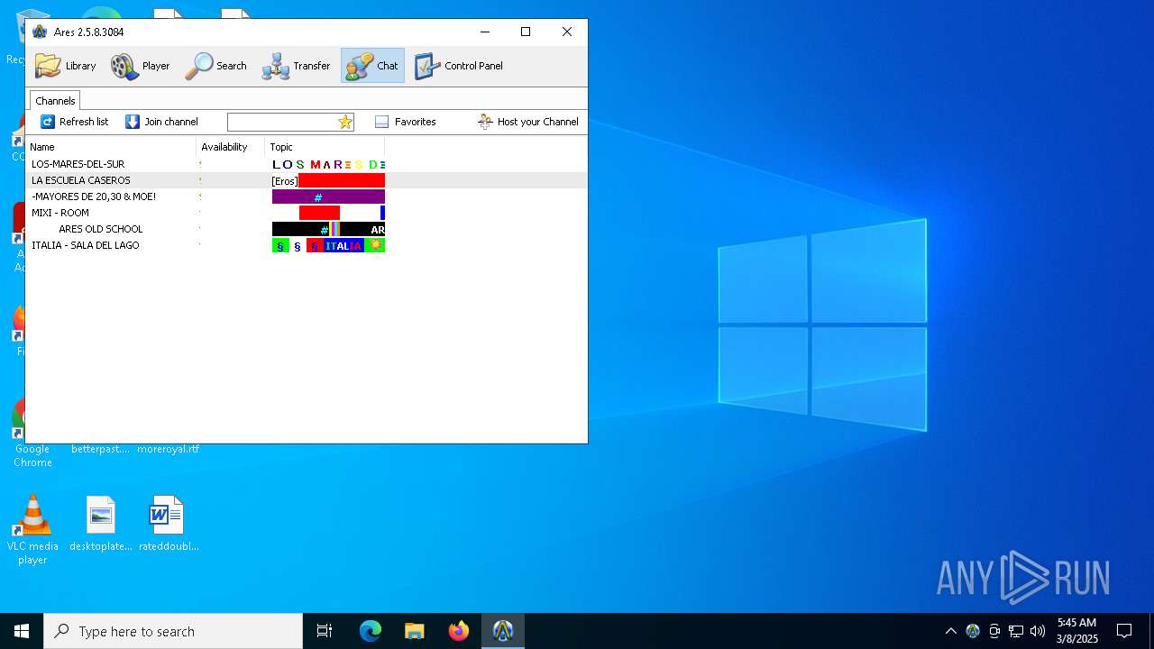The width and height of the screenshot is (1154, 649).
Task: Click the Ares taskbar button
Action: pos(503,631)
